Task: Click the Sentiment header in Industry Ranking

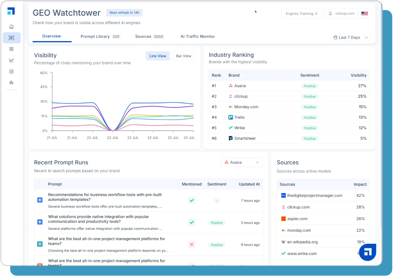Action: (309, 75)
